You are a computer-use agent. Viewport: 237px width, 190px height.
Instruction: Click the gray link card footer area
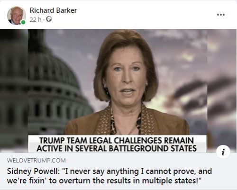pyautogui.click(x=118, y=171)
